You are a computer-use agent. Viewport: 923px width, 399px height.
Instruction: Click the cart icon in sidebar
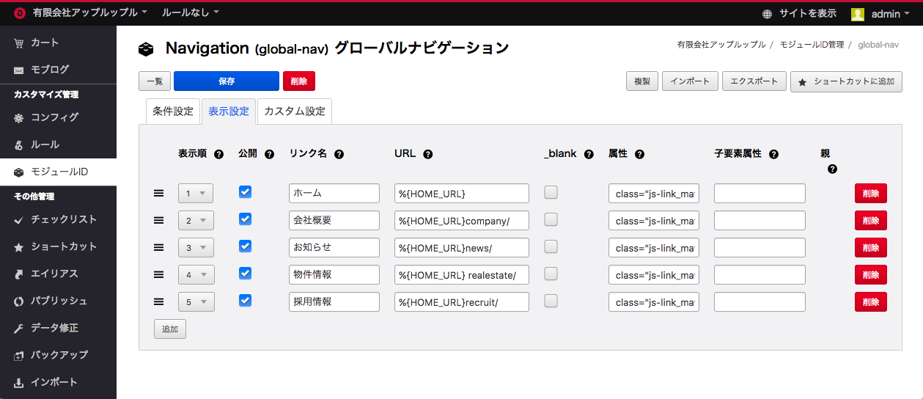(x=18, y=43)
